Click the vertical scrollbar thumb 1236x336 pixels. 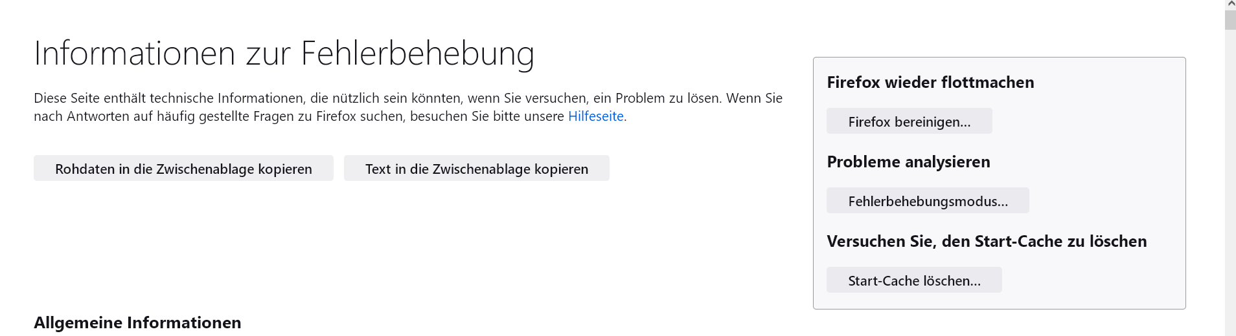click(x=1230, y=19)
